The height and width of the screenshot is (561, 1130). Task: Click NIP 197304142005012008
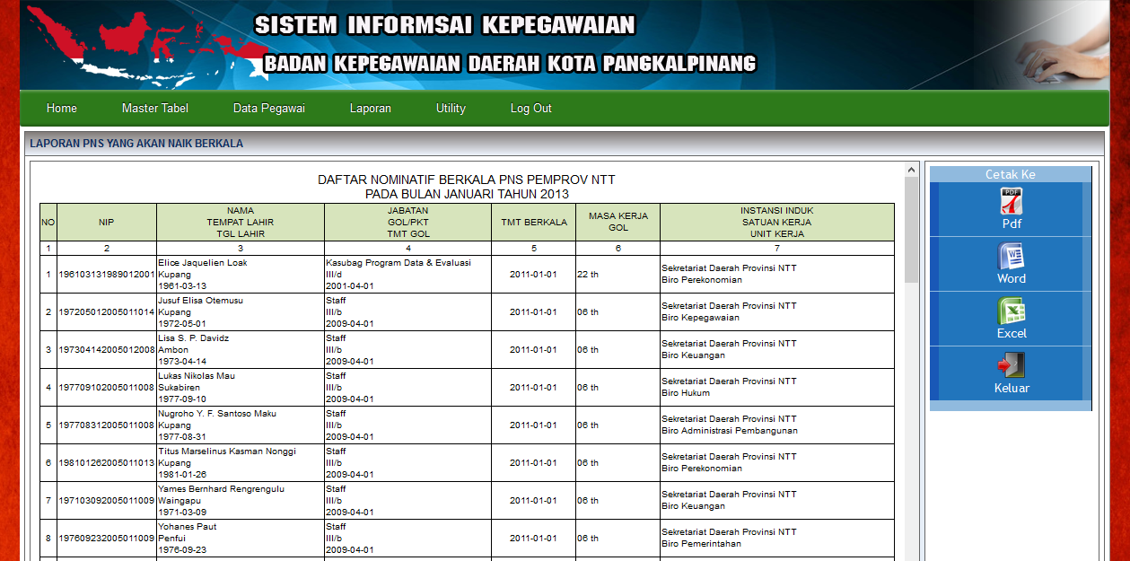107,350
